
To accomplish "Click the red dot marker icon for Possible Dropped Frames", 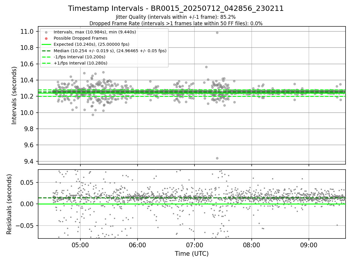I will tap(47, 38).
